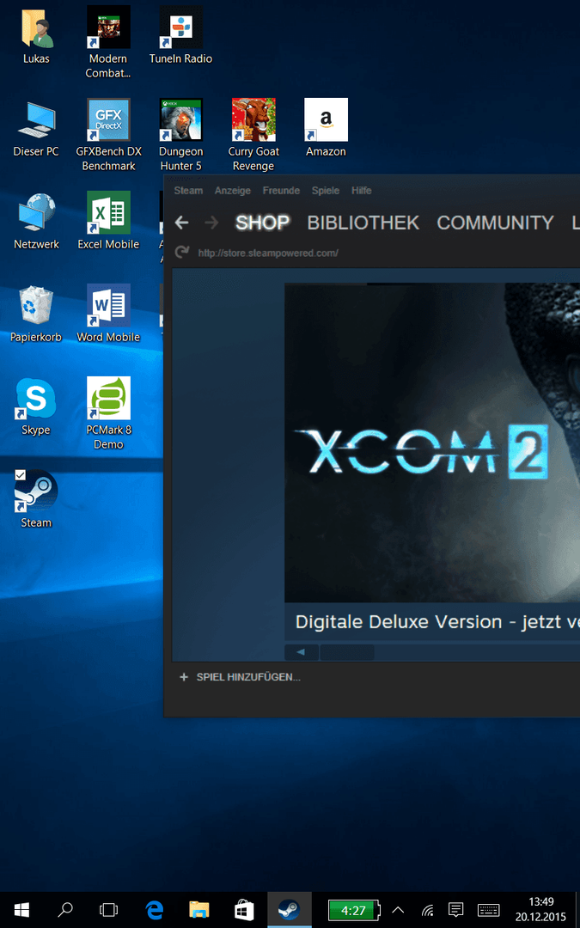
Task: Switch to the BIBLIOTHEK tab
Action: click(x=363, y=223)
